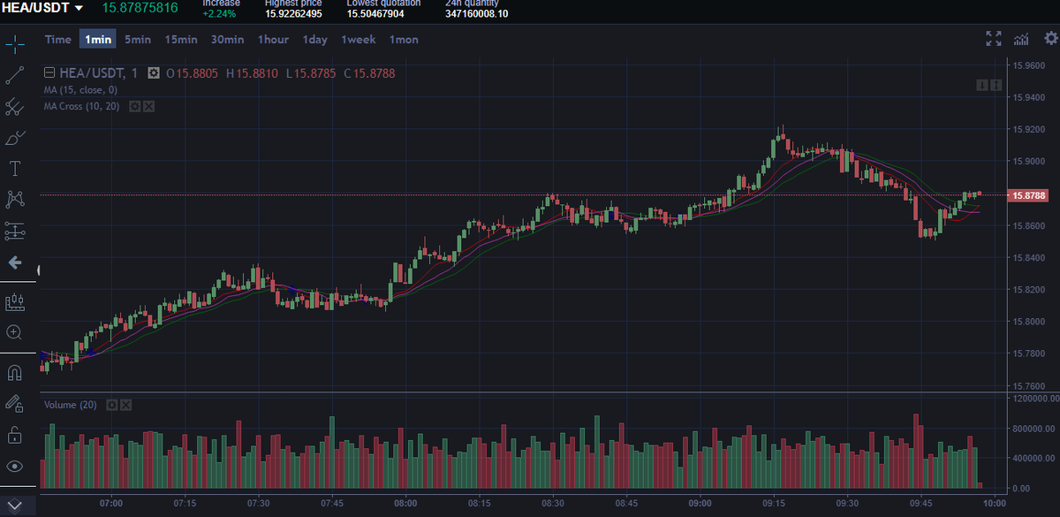
Task: Select the Text annotation tool
Action: tap(14, 168)
